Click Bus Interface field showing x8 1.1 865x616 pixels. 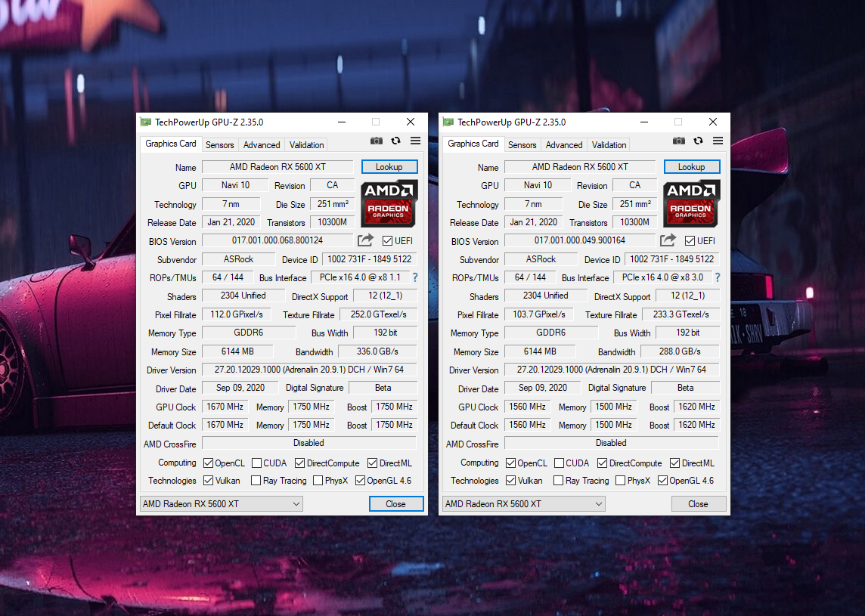[360, 277]
